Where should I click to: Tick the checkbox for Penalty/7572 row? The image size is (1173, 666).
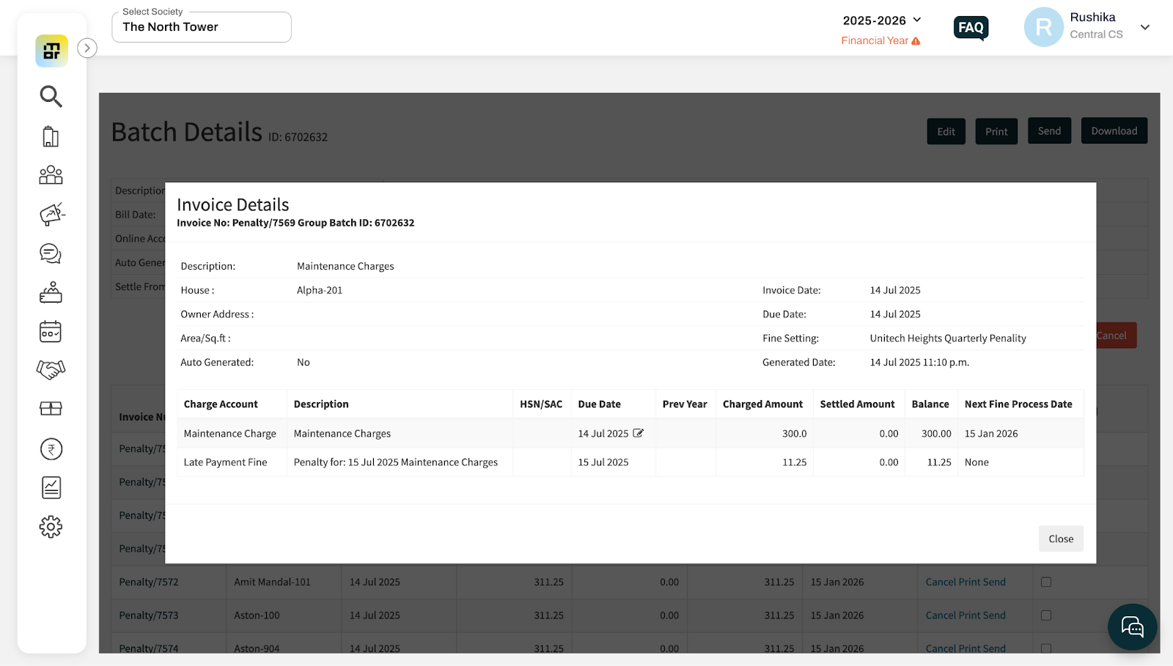coord(1046,582)
